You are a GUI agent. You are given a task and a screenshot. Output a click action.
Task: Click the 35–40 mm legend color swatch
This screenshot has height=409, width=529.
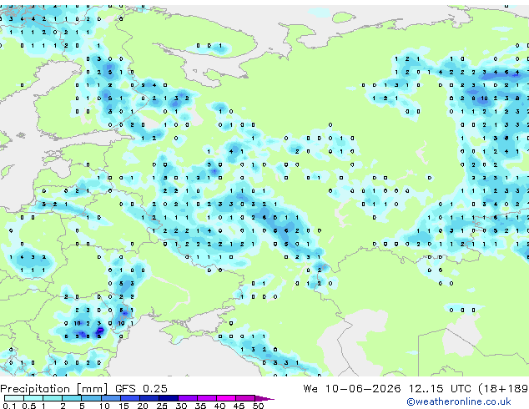pyautogui.click(x=207, y=398)
